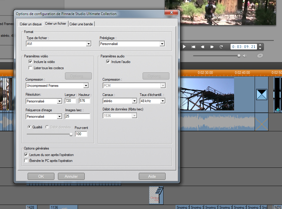This screenshot has height=209, width=282.
Task: Select the Débit données radio button
Action: pyautogui.click(x=47, y=127)
